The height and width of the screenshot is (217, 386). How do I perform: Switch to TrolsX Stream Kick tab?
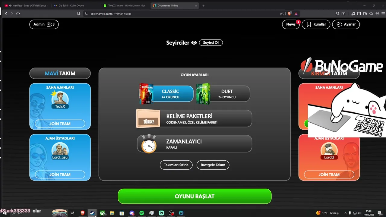pos(125,5)
